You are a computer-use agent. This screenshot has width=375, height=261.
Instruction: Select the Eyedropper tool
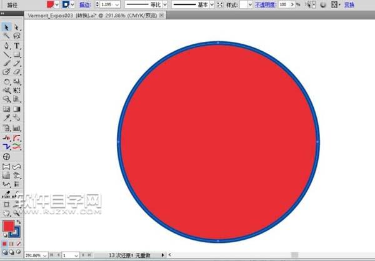point(6,117)
